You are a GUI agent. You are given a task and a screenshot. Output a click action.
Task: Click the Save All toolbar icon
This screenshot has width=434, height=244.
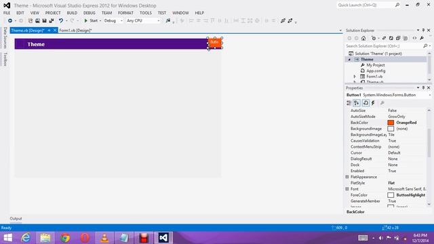coord(52,20)
